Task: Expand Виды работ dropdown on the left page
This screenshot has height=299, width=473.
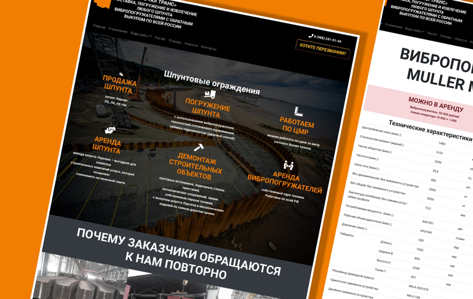Action: pyautogui.click(x=141, y=35)
